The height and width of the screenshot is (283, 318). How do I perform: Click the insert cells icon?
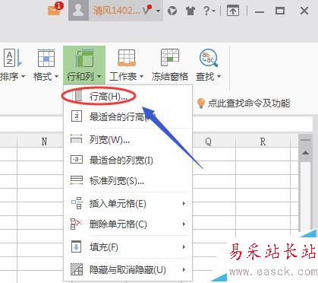77,203
